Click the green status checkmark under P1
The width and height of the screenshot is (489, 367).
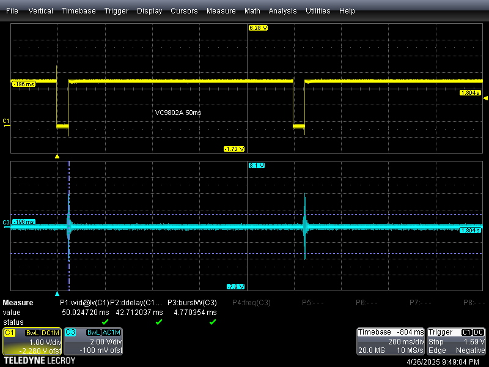[105, 322]
